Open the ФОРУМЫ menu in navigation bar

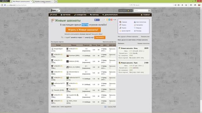click(x=94, y=15)
